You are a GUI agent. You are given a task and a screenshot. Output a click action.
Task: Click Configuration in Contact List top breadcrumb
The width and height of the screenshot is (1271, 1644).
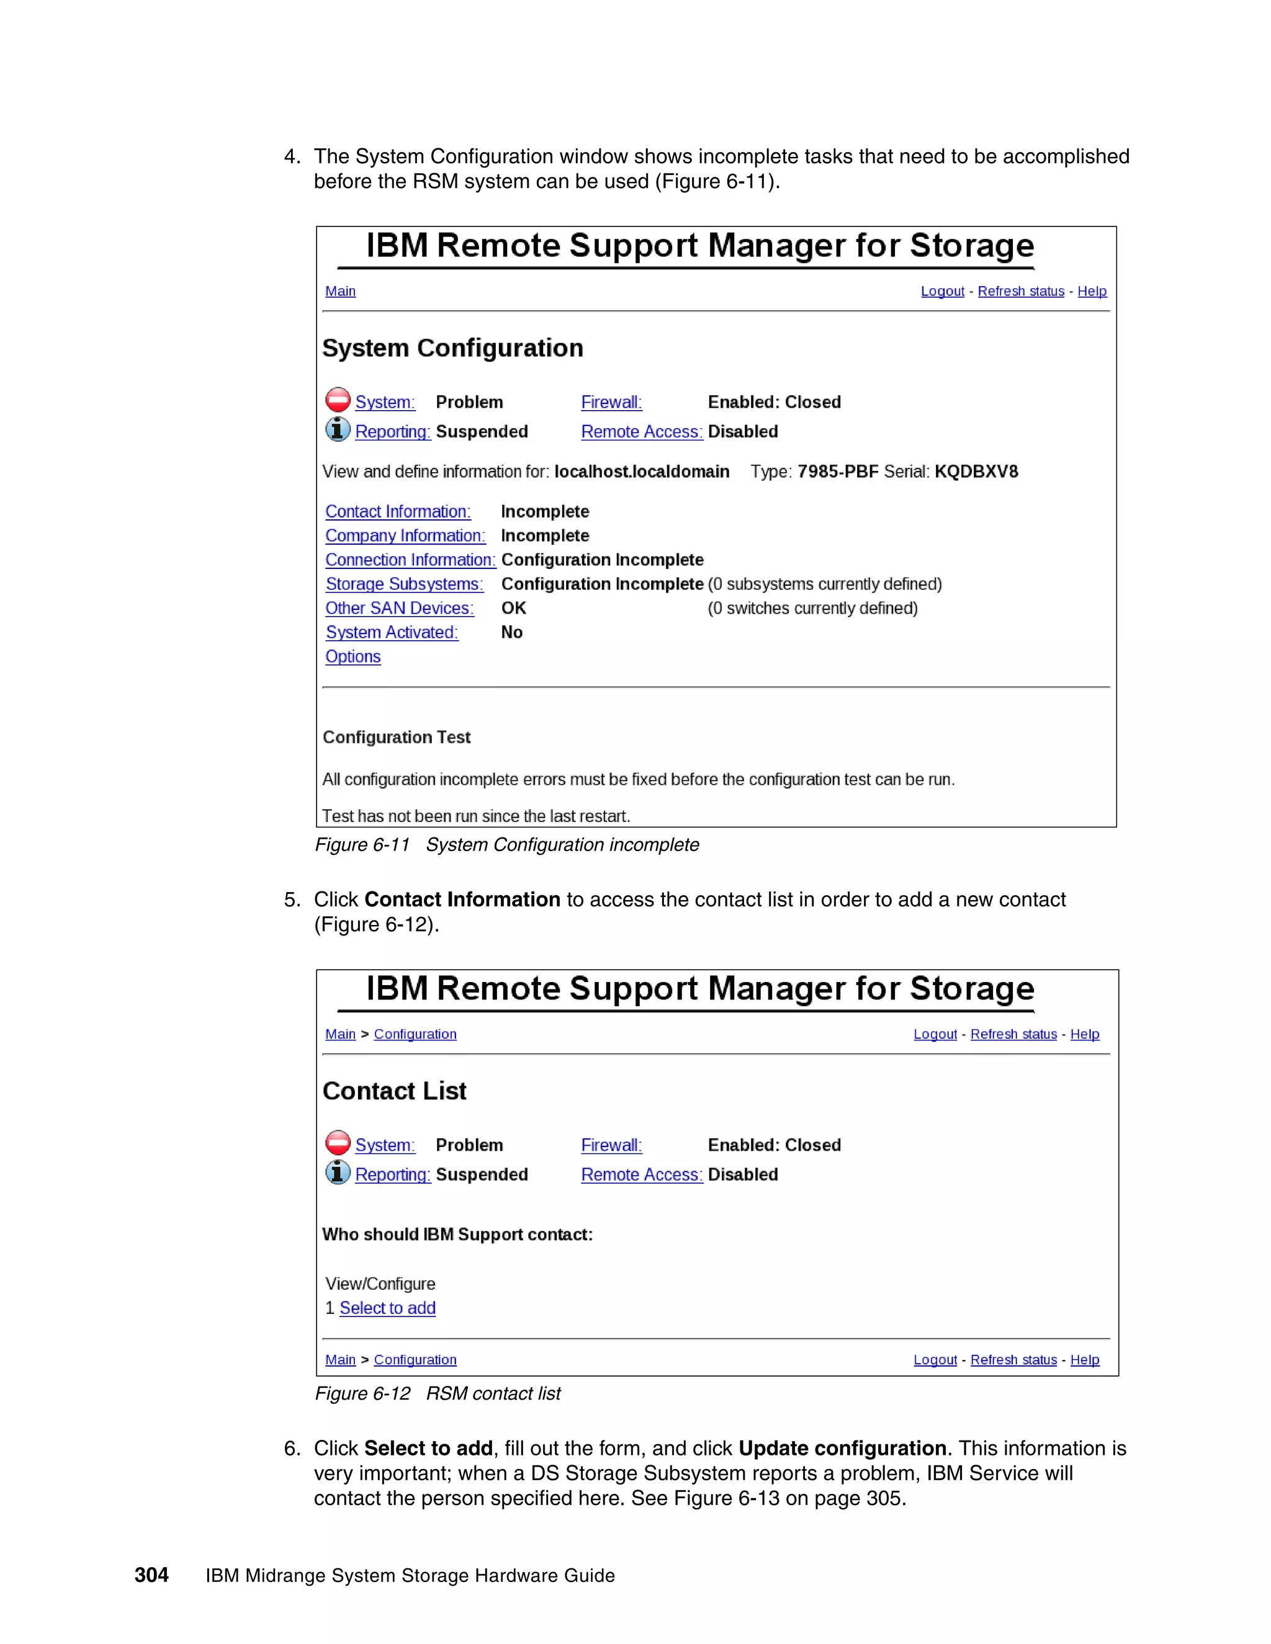point(415,1034)
